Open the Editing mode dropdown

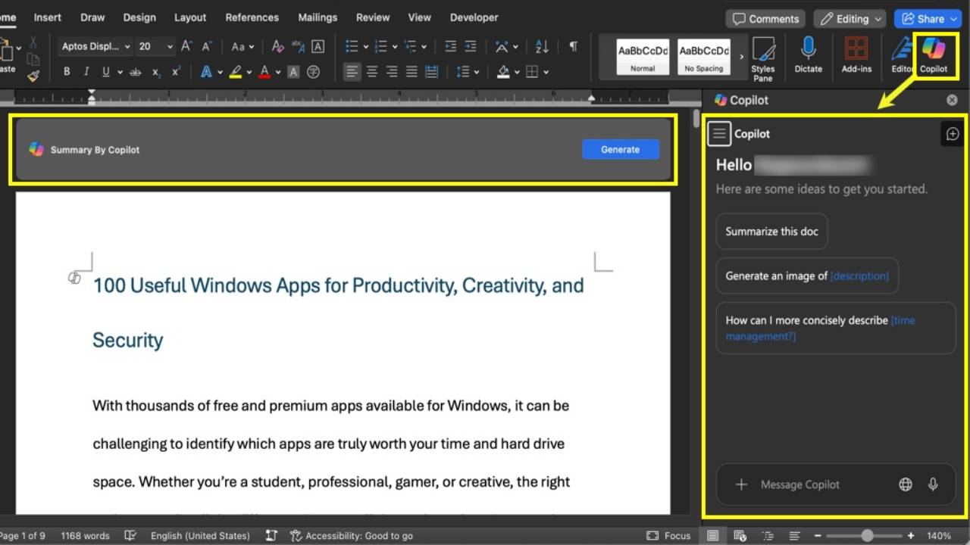coord(850,19)
